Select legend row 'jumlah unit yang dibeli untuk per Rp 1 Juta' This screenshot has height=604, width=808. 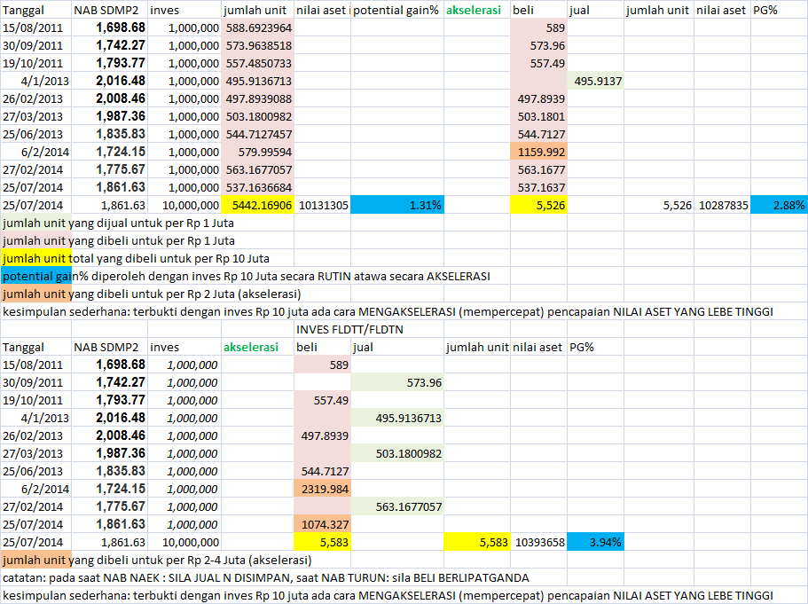[x=119, y=240]
